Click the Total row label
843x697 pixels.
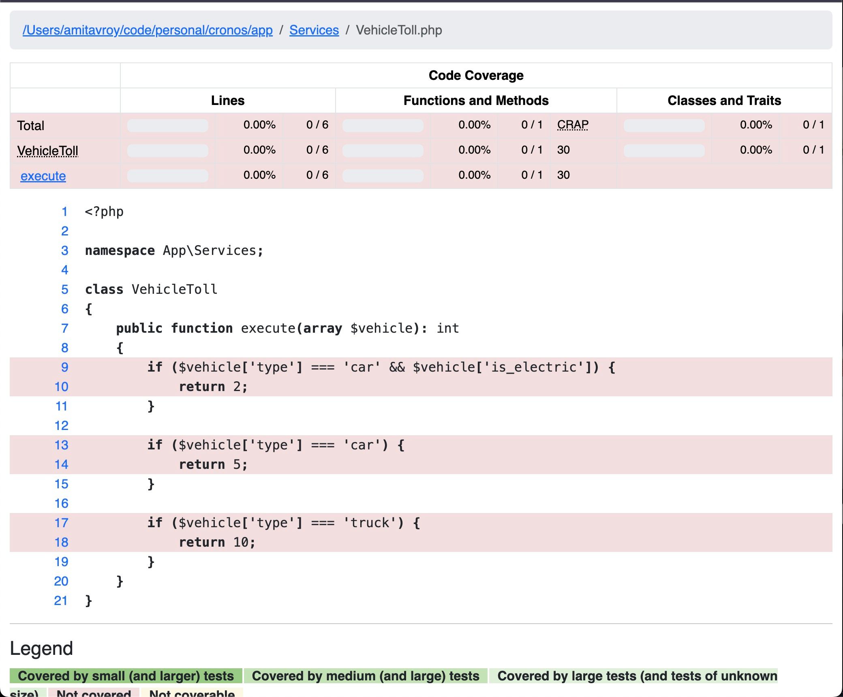30,126
